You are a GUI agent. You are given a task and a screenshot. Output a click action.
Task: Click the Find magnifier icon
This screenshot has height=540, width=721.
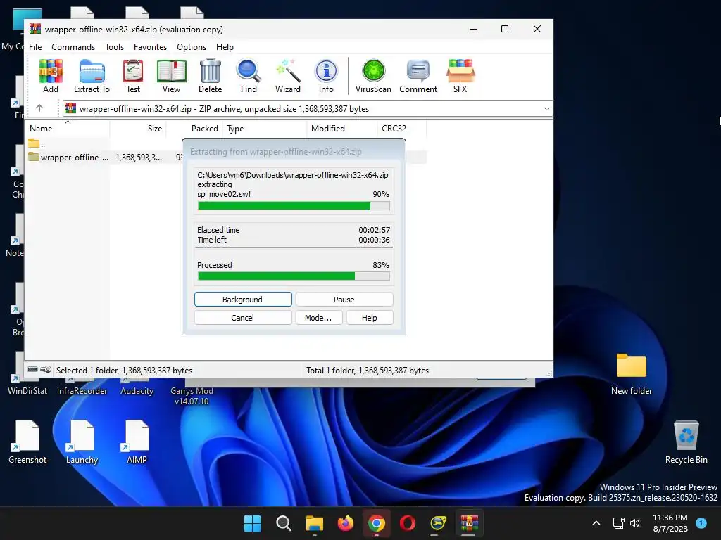[x=249, y=76]
